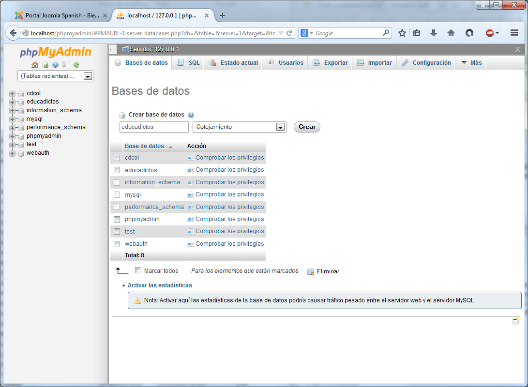Screen dimensions: 528x387
Task: Click the log out icon in sidebar
Action: (45, 65)
